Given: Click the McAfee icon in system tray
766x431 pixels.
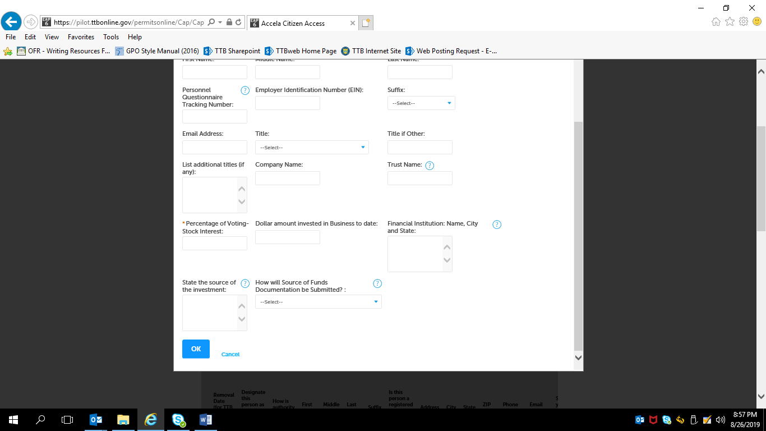Looking at the screenshot, I should coord(653,419).
